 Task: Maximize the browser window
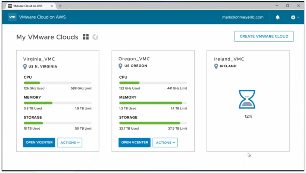tap(288, 6)
